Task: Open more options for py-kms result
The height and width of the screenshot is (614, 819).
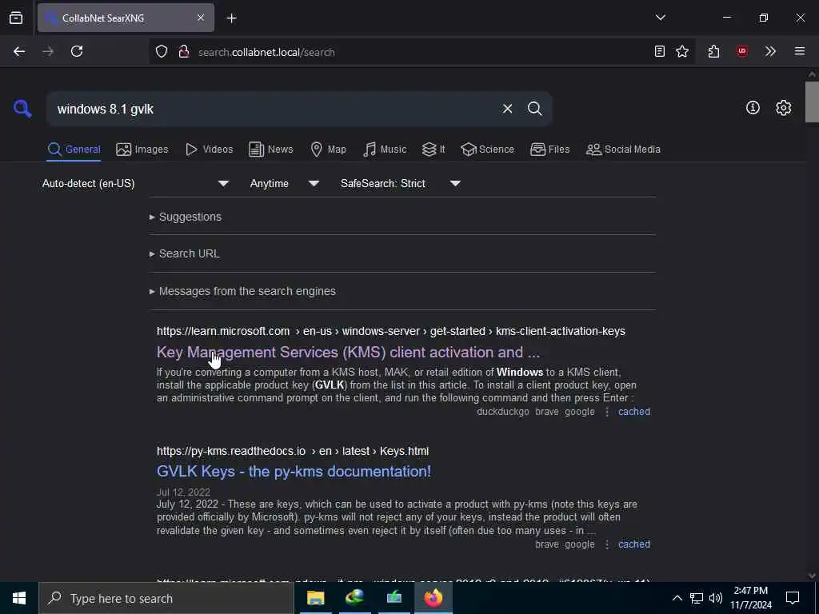Action: pos(606,544)
